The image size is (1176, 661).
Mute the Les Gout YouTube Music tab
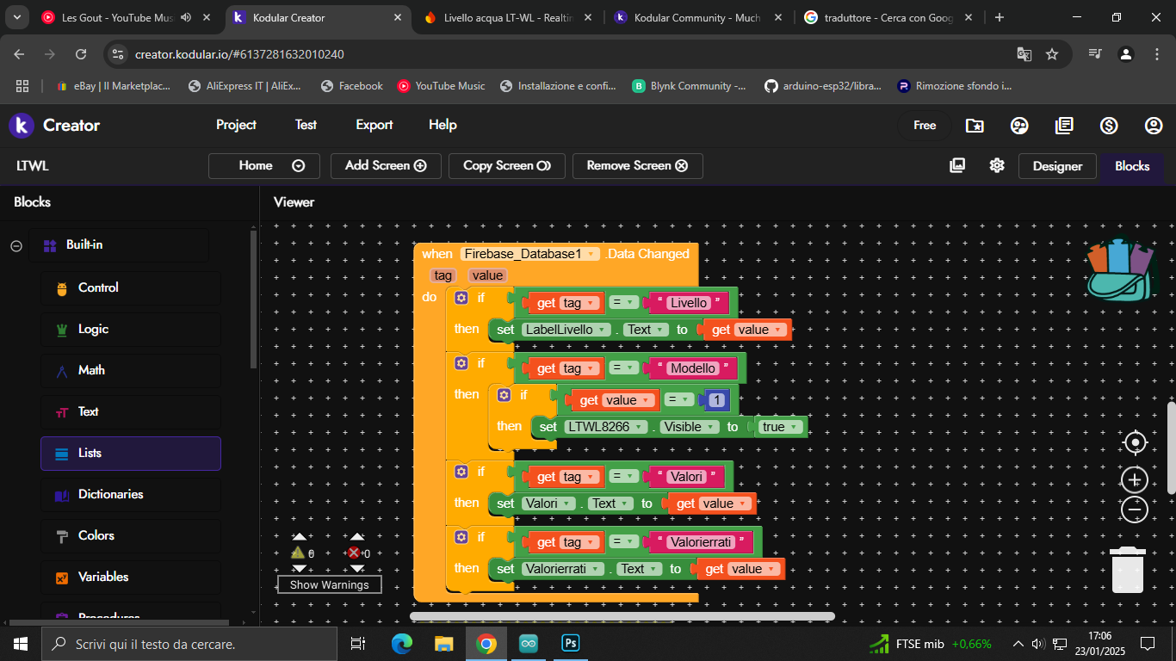185,17
